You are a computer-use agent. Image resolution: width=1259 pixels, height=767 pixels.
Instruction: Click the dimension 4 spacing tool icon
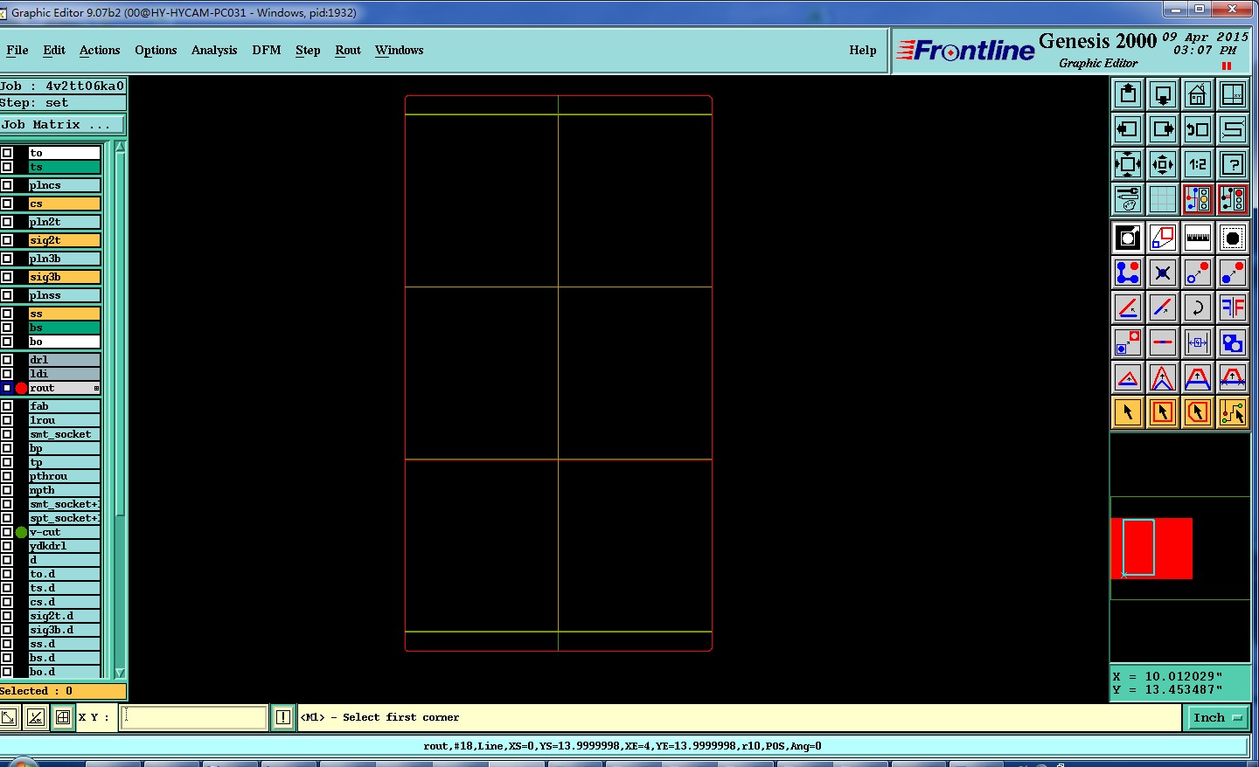tap(1198, 342)
